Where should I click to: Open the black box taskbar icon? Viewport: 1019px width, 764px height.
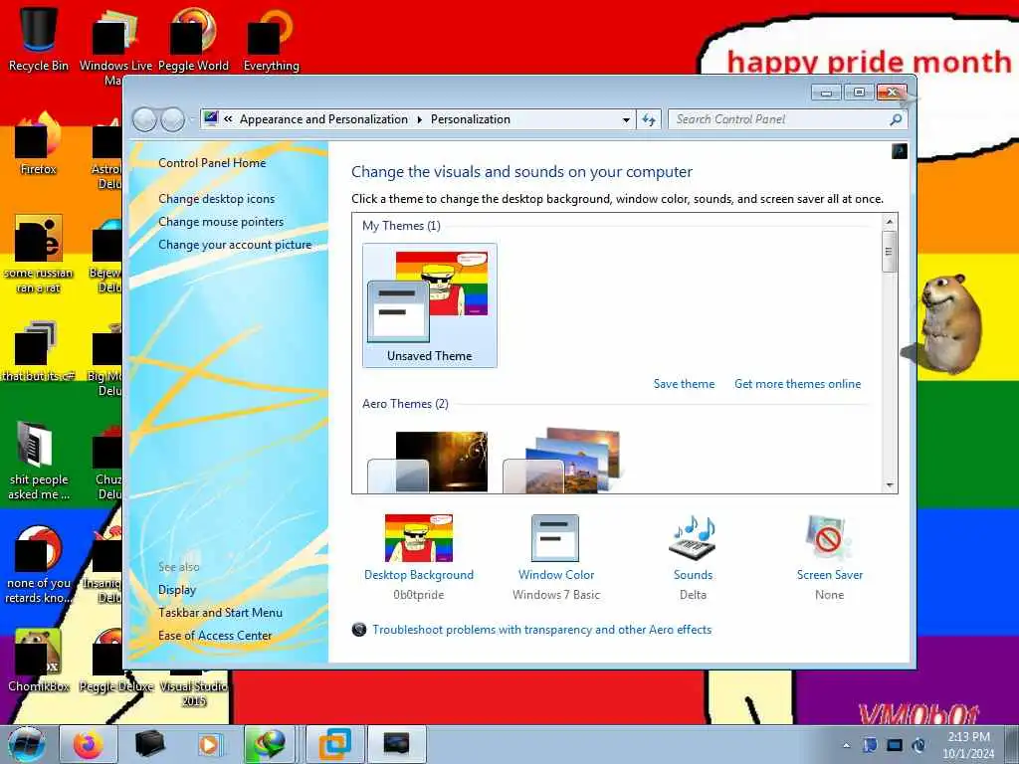point(149,744)
